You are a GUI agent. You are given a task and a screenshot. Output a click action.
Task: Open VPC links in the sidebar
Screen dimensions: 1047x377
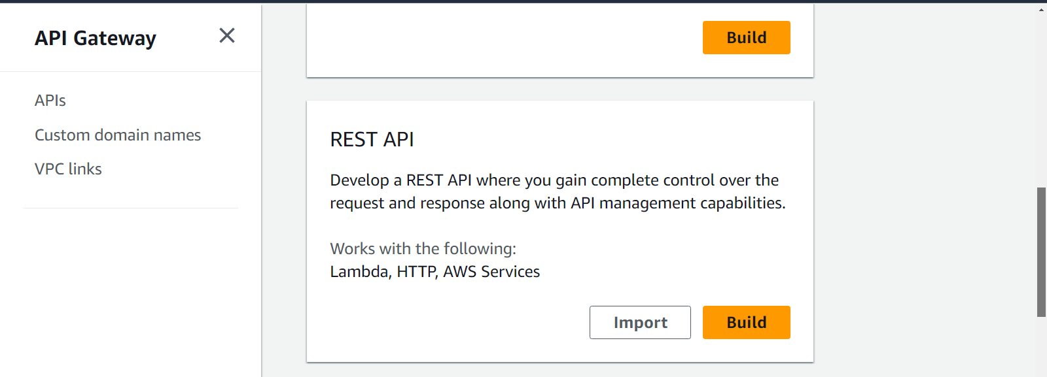68,169
